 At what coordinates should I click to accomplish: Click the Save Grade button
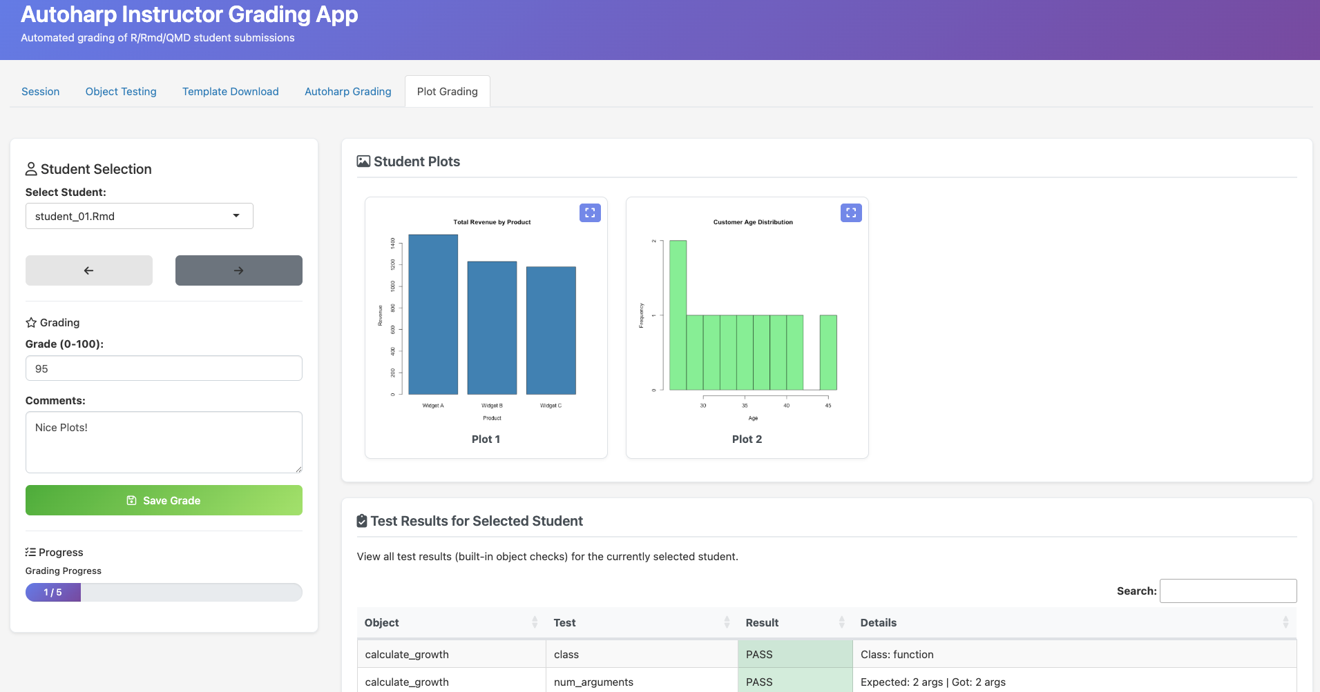click(164, 500)
